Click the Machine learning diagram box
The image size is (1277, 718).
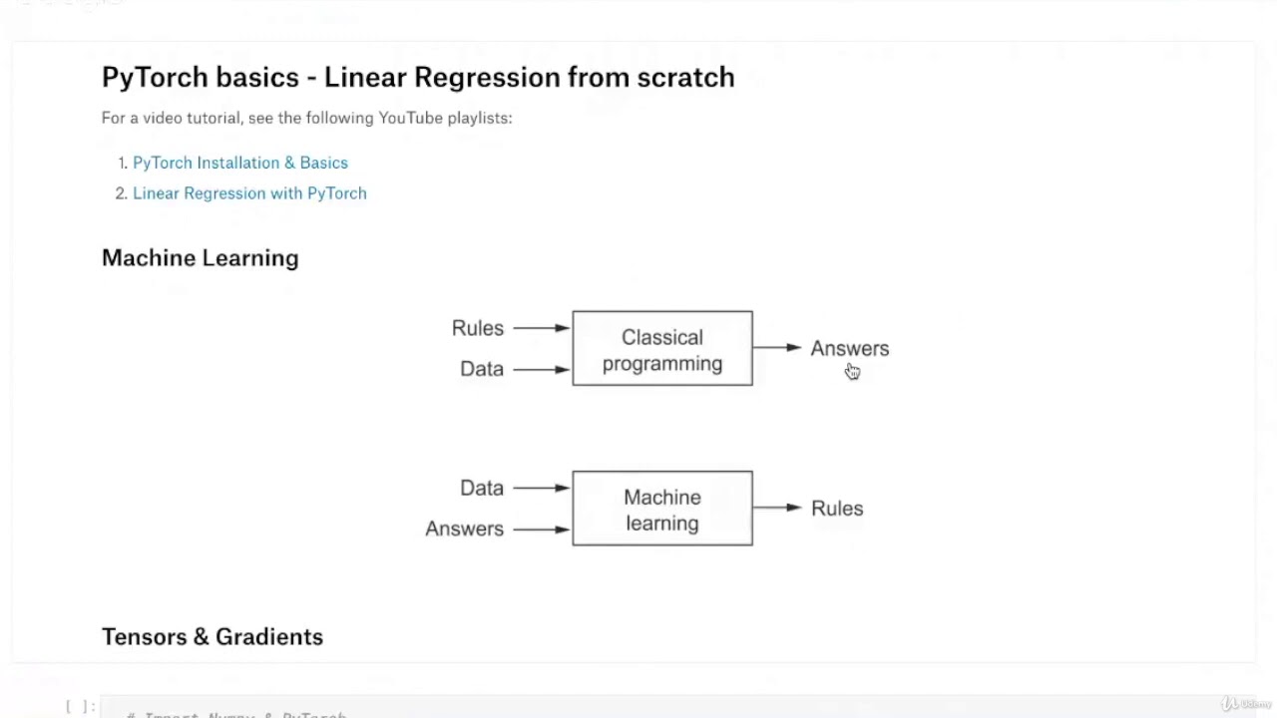coord(662,509)
